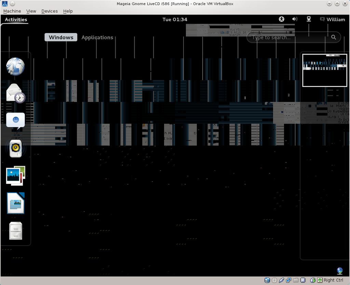This screenshot has width=350, height=285.
Task: Open the William user menu
Action: [332, 19]
